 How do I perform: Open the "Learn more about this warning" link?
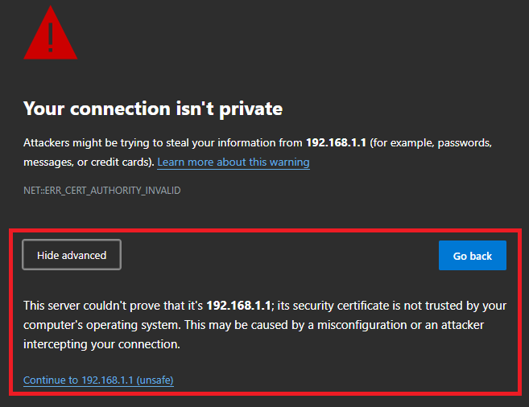[234, 162]
